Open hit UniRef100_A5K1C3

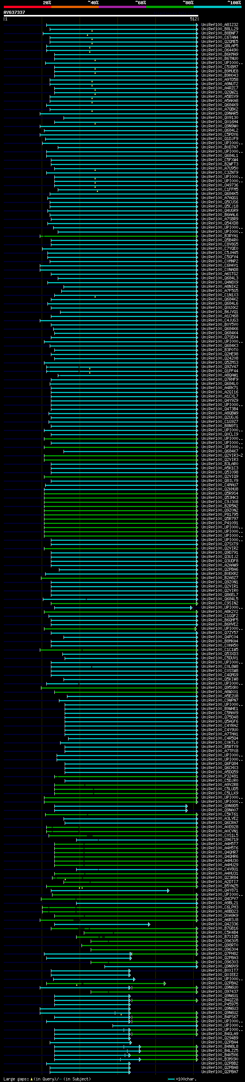coord(220,468)
